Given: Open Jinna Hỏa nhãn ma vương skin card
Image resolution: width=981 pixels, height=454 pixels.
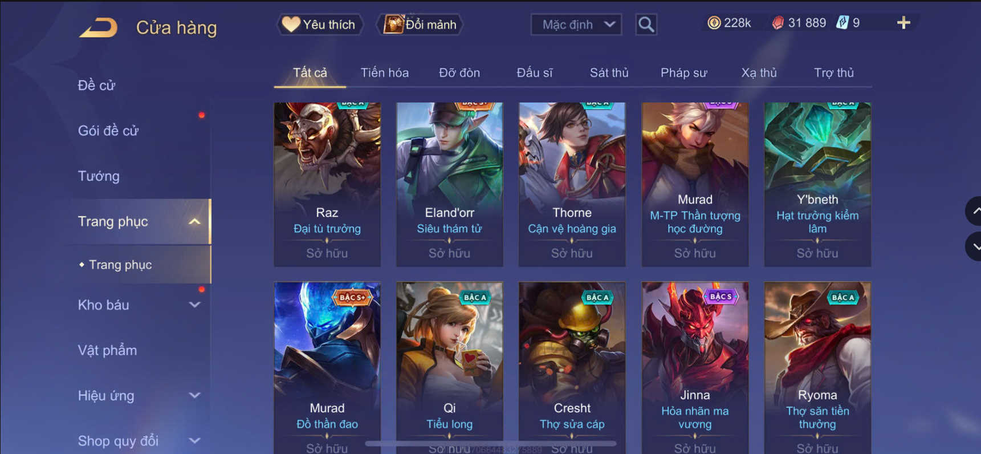Looking at the screenshot, I should [695, 368].
